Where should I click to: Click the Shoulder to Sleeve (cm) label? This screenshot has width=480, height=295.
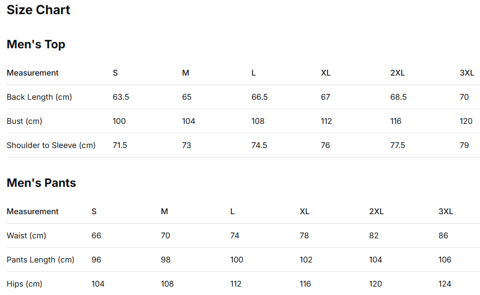51,145
